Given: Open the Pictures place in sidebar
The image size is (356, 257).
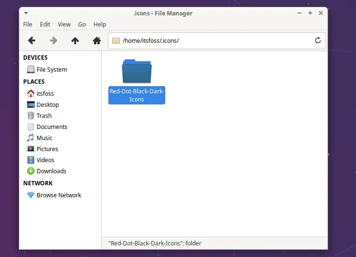Looking at the screenshot, I should [47, 149].
